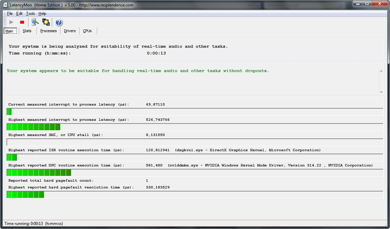Select the Main tab
The width and height of the screenshot is (390, 229).
[x=10, y=31]
